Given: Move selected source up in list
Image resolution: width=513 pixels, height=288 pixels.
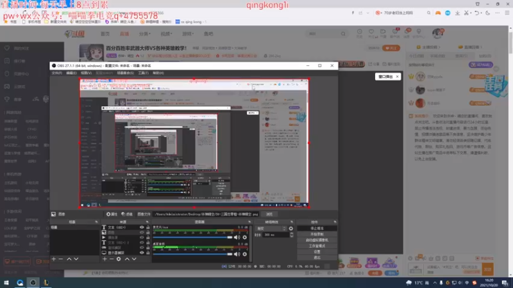Looking at the screenshot, I should (x=127, y=259).
